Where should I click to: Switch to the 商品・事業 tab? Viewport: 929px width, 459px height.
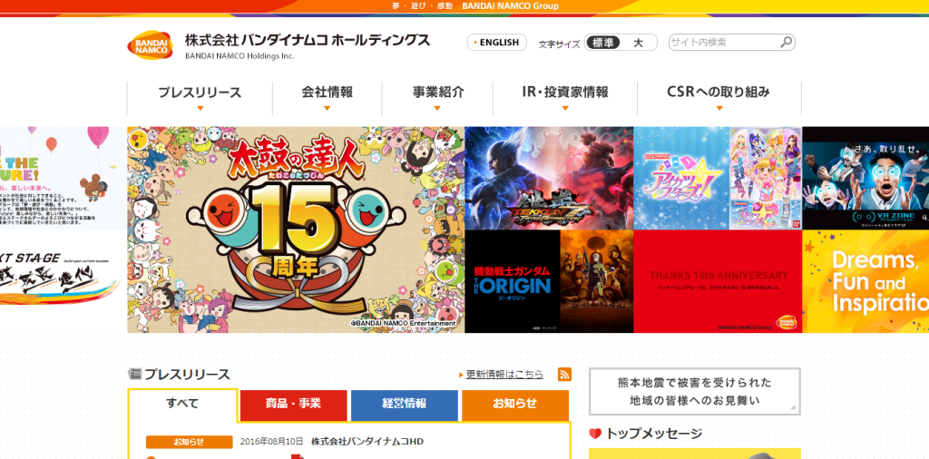click(293, 405)
